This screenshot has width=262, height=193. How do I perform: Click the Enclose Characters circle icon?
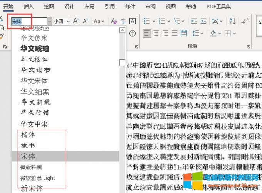pyautogui.click(x=133, y=33)
